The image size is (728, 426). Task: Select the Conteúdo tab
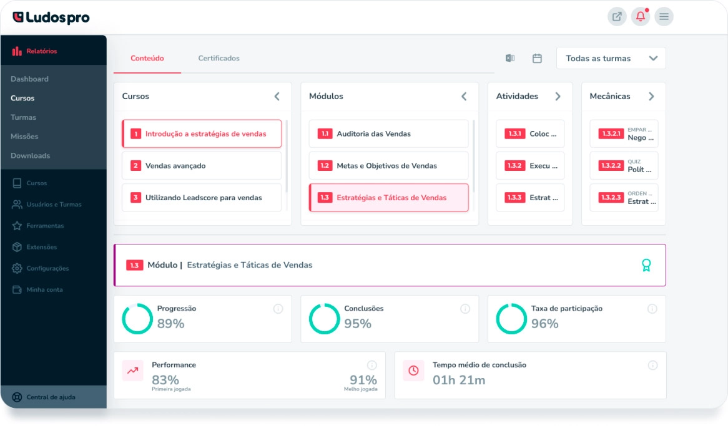point(147,58)
